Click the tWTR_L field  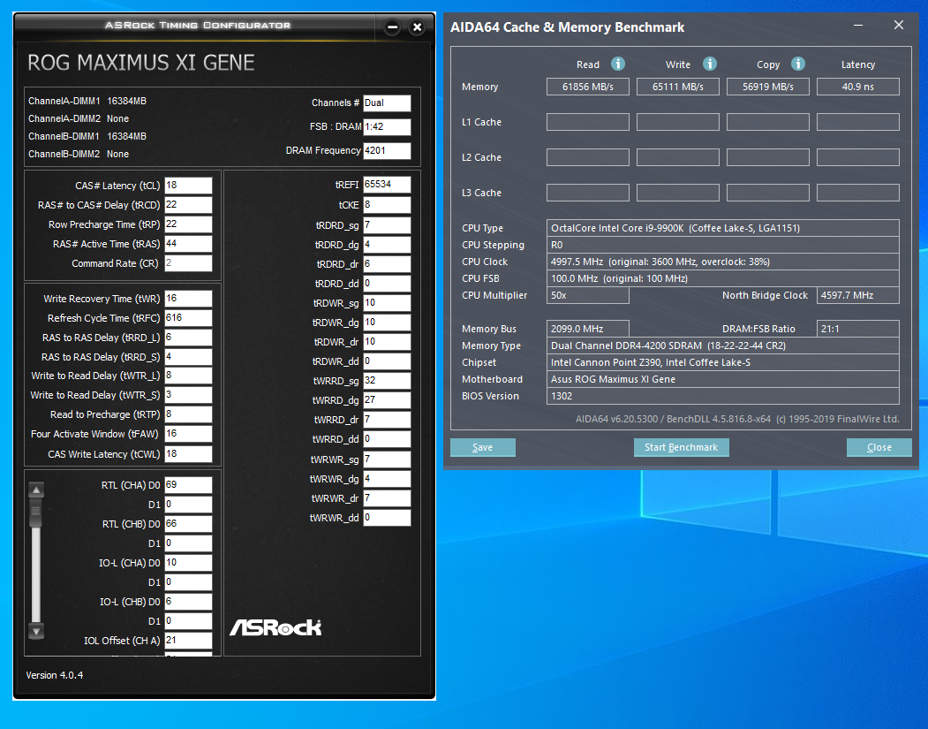tap(188, 376)
